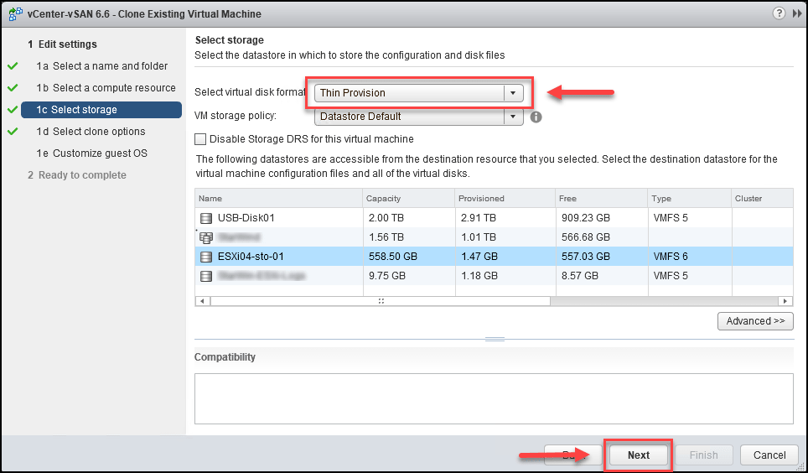The image size is (808, 473).
Task: Open the virtual disk format dropdown arrow
Action: 513,93
